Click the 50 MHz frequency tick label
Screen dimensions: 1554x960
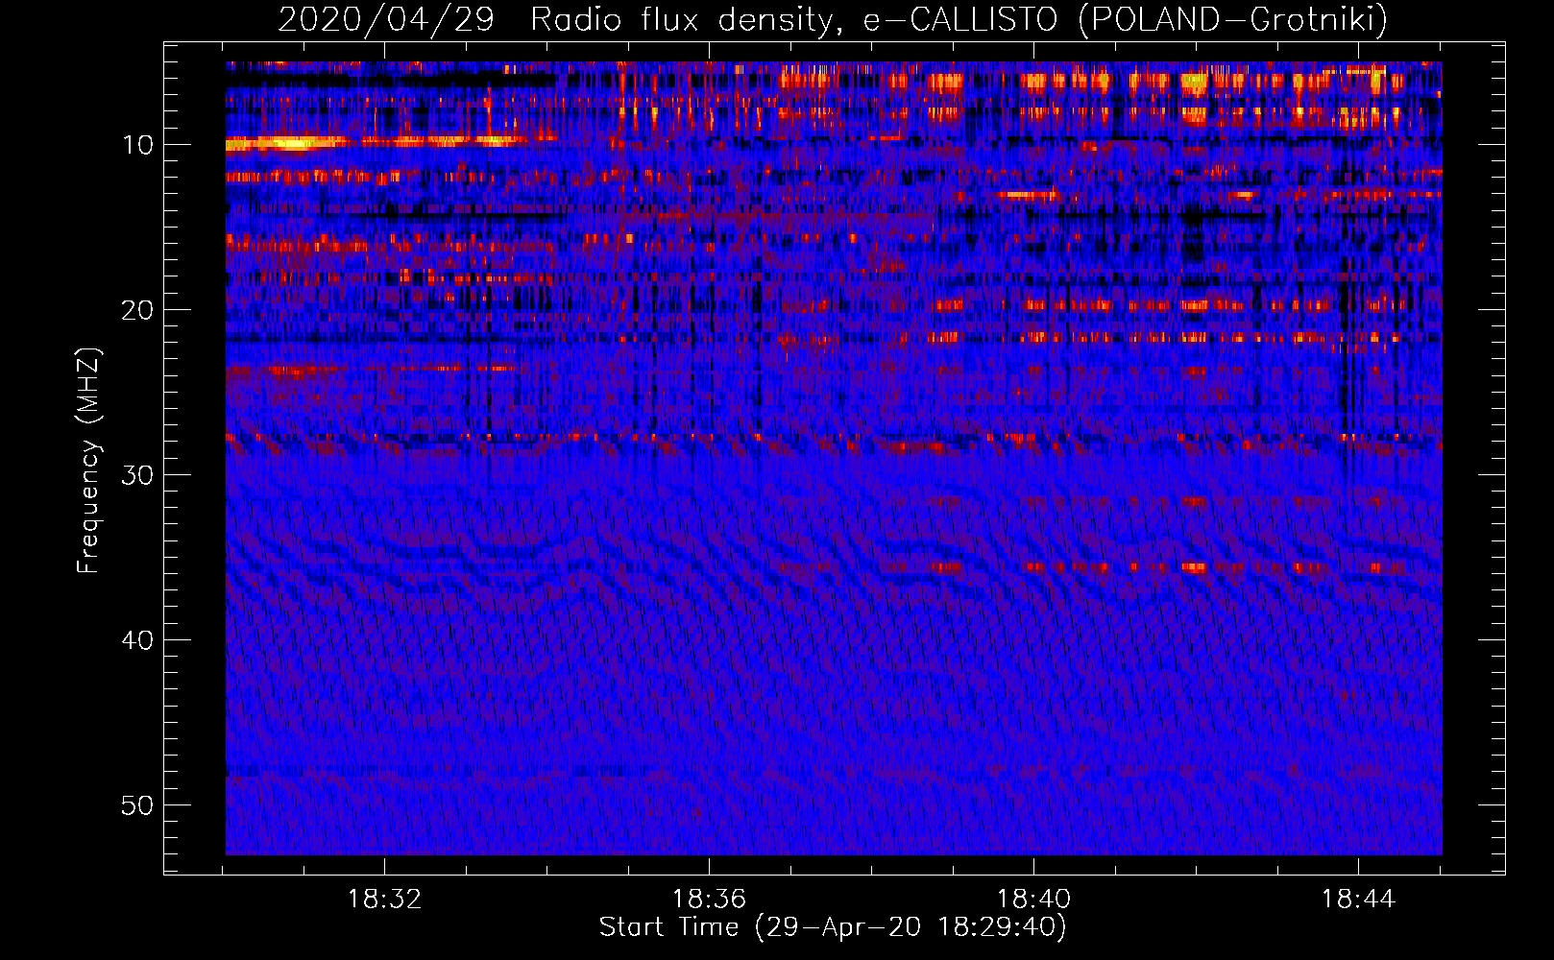coord(138,805)
